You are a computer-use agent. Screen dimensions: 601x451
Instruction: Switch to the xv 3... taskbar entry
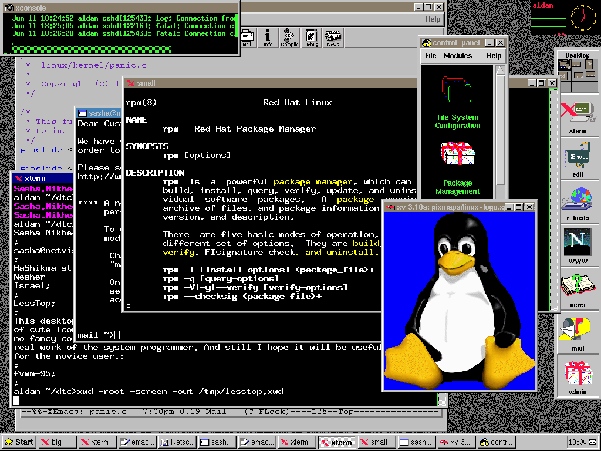[457, 442]
